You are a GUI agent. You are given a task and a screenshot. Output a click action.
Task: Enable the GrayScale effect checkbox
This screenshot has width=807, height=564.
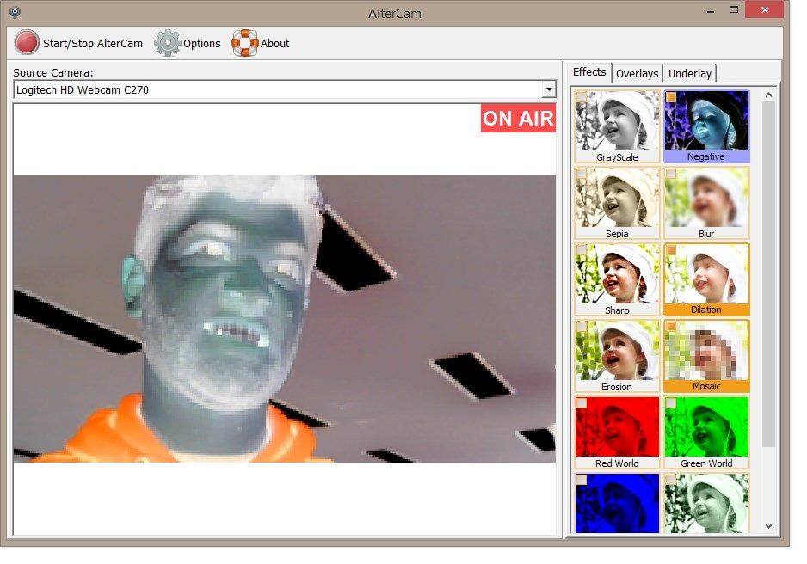(x=582, y=97)
